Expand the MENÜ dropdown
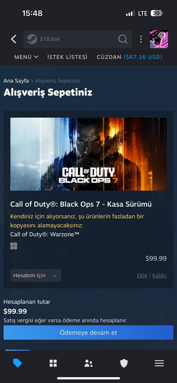Viewport: 177px width, 383px height. (26, 57)
